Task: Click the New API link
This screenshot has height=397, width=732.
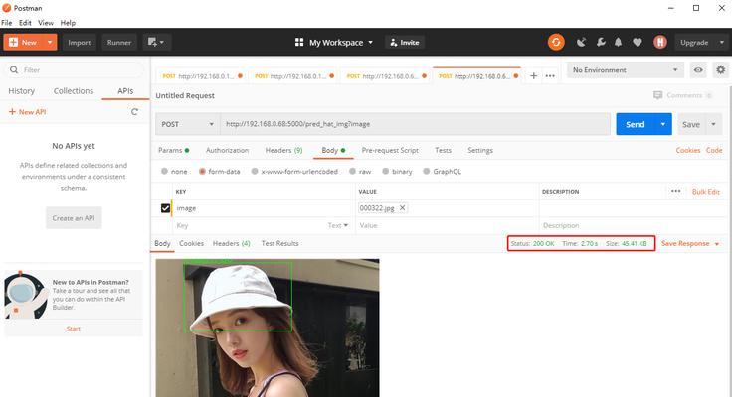Action: (x=28, y=112)
